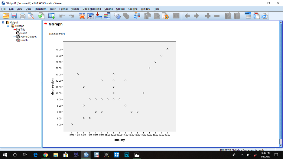Click the Collapse minus toolbar icon

coord(217,16)
